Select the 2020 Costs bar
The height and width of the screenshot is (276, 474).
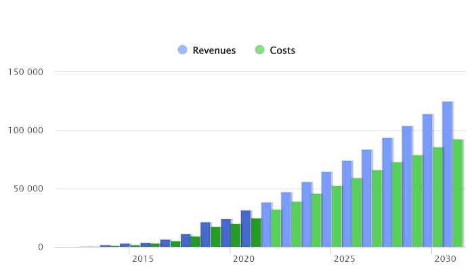click(x=236, y=235)
